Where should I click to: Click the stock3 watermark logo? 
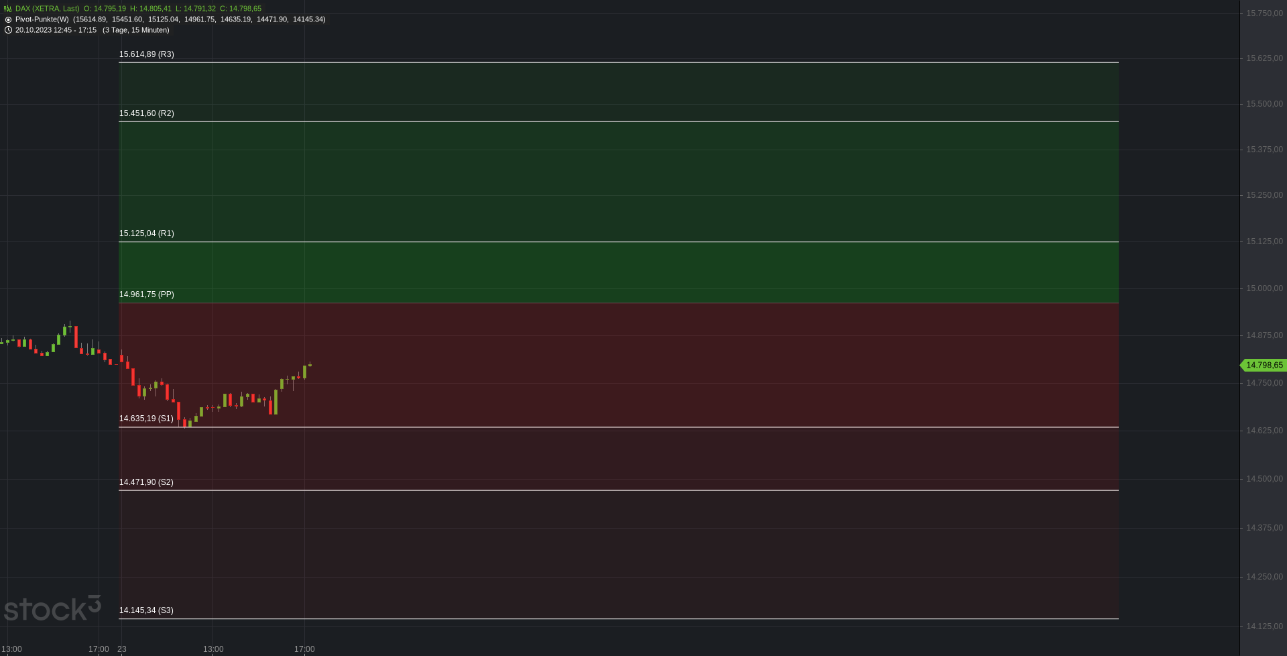click(x=52, y=608)
